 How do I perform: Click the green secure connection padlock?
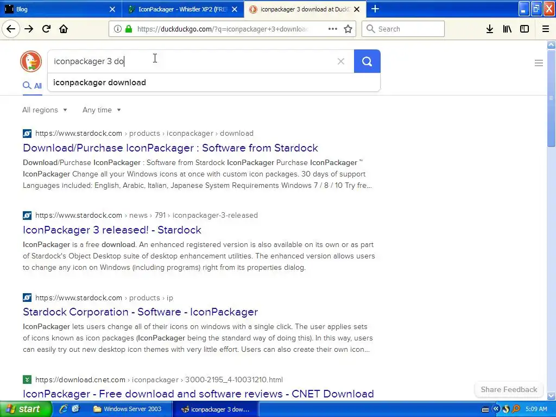point(129,29)
